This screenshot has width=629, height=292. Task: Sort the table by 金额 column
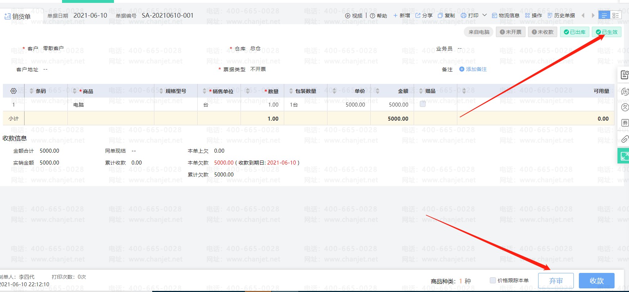click(x=378, y=91)
